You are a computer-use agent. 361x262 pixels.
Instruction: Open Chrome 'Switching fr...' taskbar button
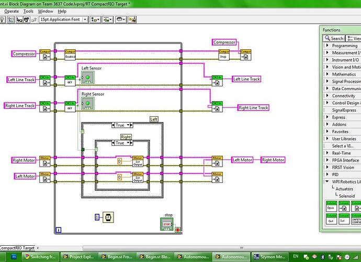(x=40, y=257)
